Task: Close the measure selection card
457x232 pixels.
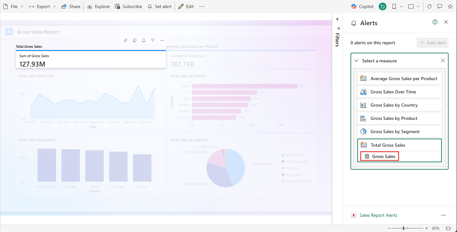Action: click(443, 61)
